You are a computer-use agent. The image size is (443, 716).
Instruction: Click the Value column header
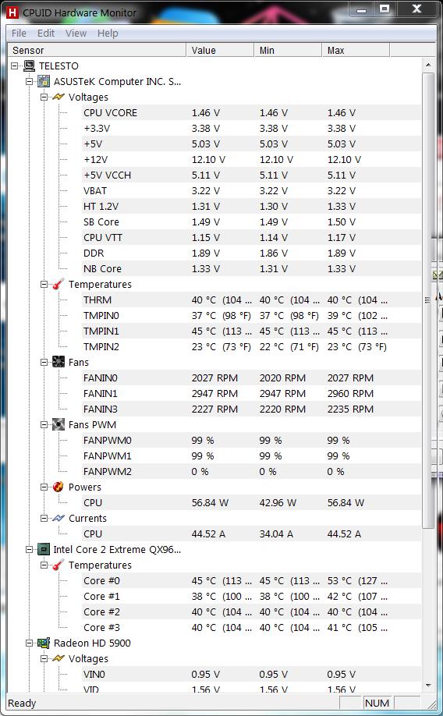point(220,50)
